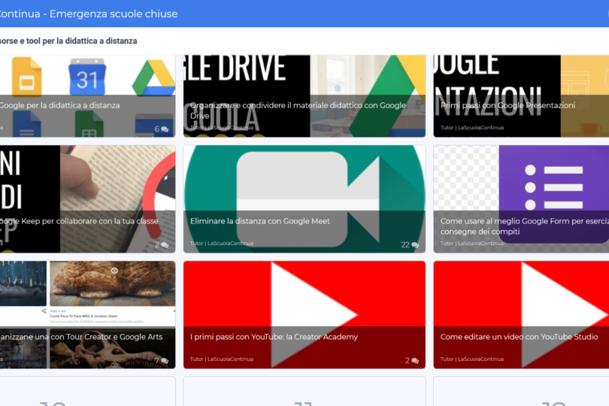Image resolution: width=609 pixels, height=406 pixels.
Task: Open 'Come usare al meglio Google Form' card
Action: [x=521, y=199]
